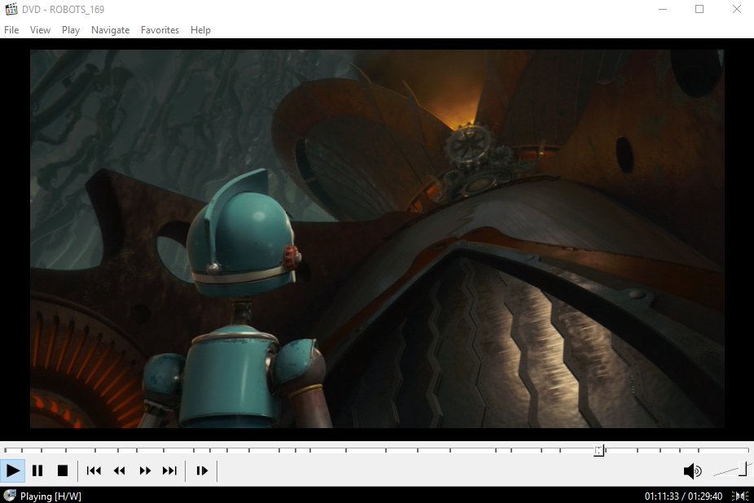This screenshot has height=503, width=754.
Task: Click the player icon in the title bar
Action: 11,9
